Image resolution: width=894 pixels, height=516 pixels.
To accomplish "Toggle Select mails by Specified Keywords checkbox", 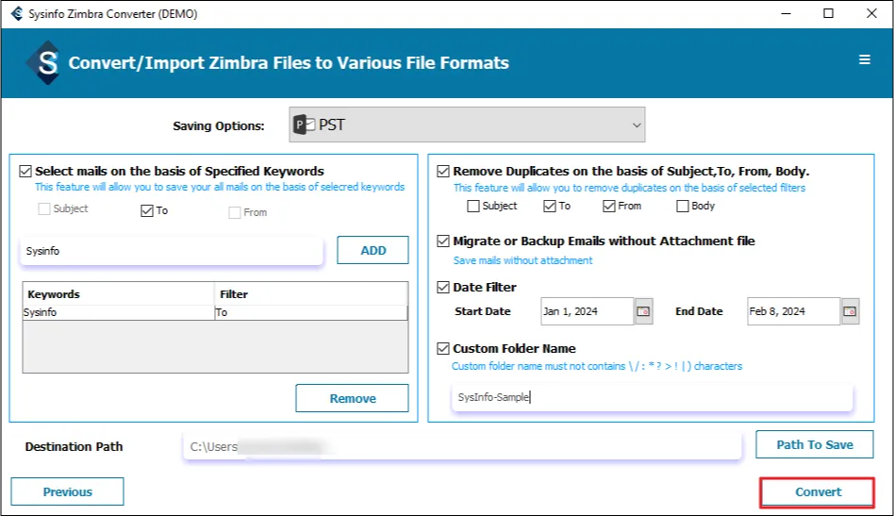I will pos(25,172).
